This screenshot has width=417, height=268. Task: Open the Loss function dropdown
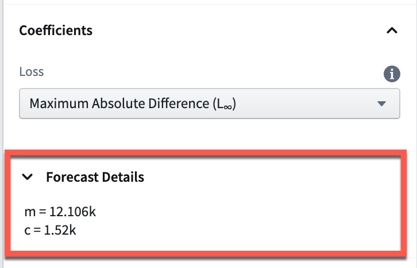click(210, 104)
